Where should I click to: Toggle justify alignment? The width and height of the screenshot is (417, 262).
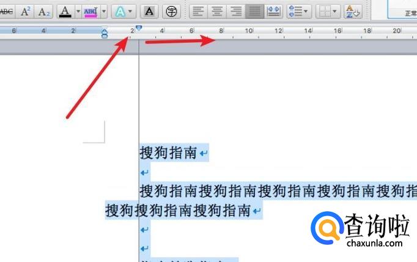pyautogui.click(x=254, y=12)
